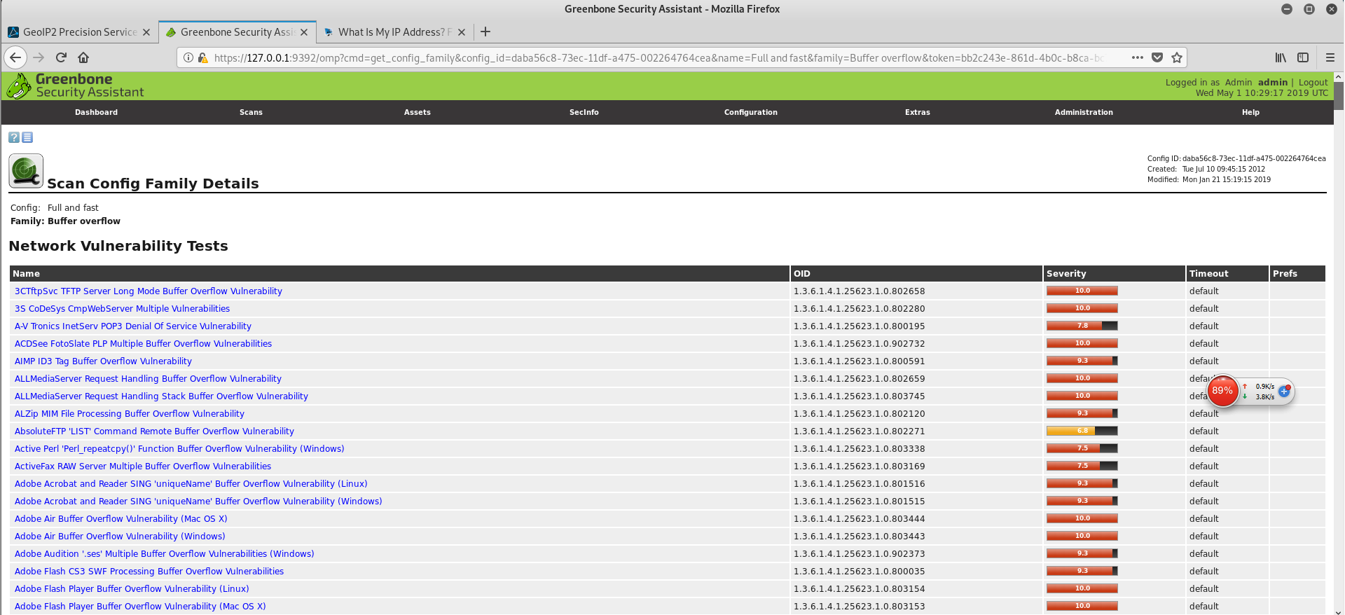
Task: Click the blue plus on network widget
Action: coord(1284,391)
